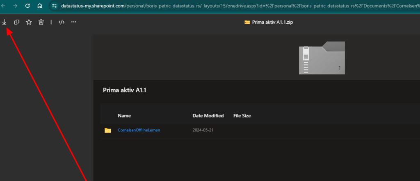
Task: Mark the file as favorite with the star
Action: [x=29, y=22]
